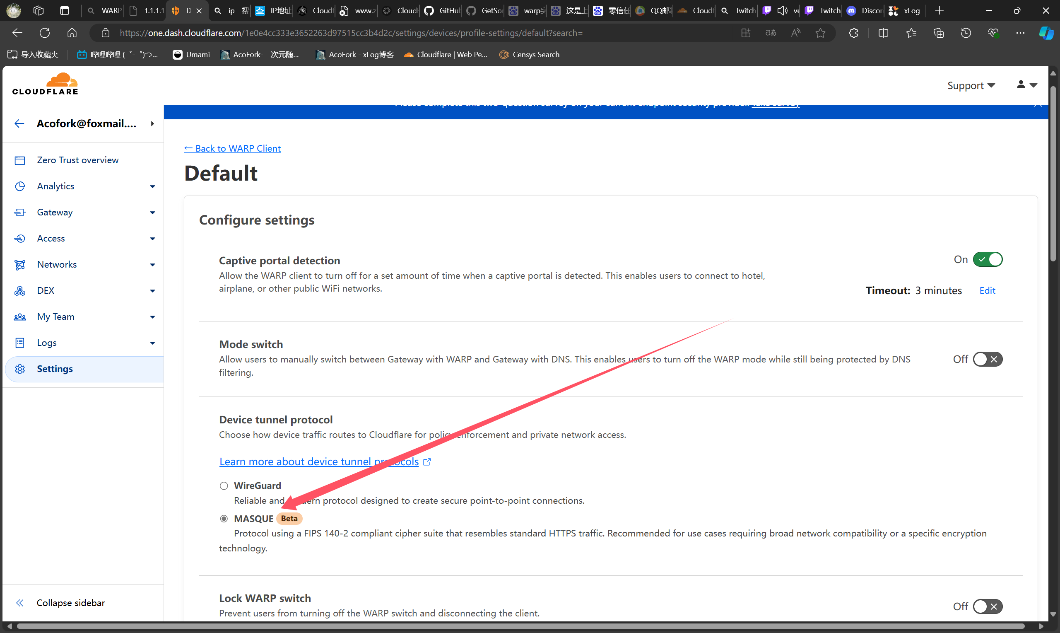Click the Read aloud icon in address bar
Screen dimensions: 1060x633
(x=796, y=33)
